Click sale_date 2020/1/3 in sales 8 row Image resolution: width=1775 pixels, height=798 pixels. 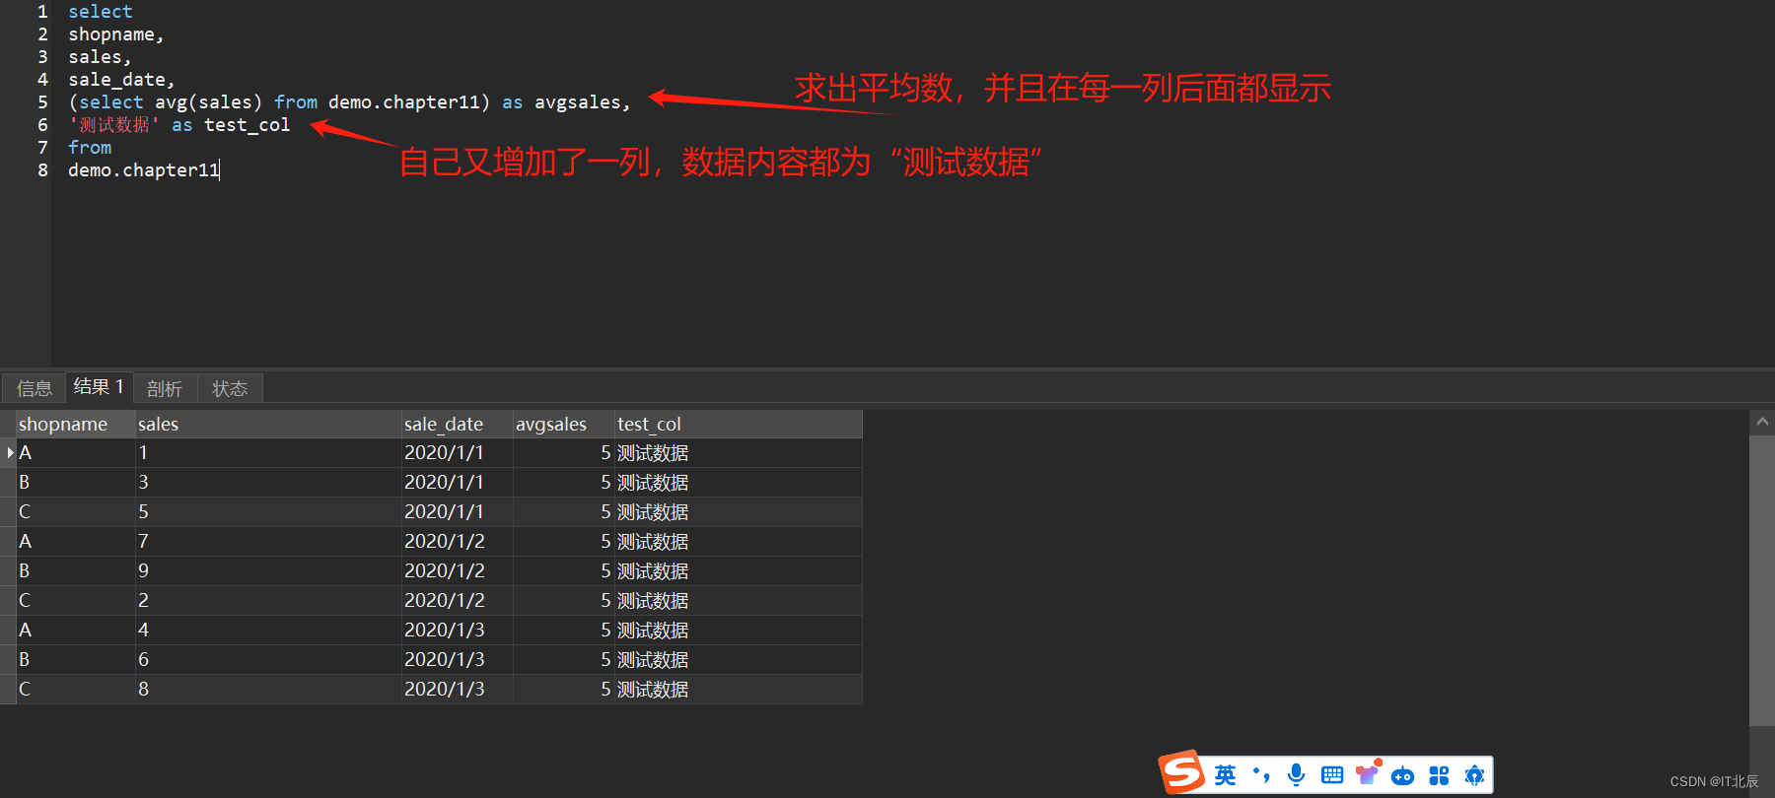[458, 689]
